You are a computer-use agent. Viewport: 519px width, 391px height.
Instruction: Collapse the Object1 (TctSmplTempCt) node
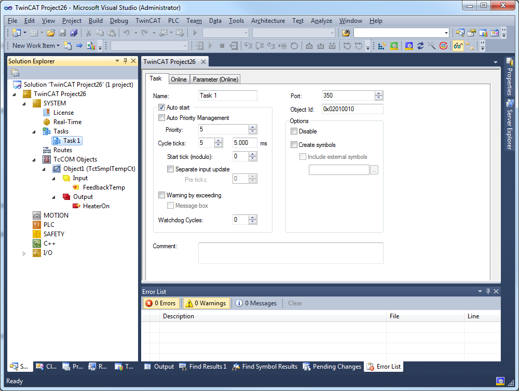44,169
